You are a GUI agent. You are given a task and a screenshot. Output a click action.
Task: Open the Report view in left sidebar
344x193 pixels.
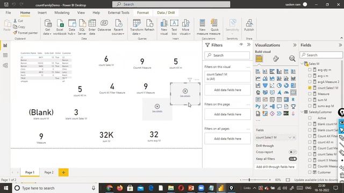click(5, 45)
